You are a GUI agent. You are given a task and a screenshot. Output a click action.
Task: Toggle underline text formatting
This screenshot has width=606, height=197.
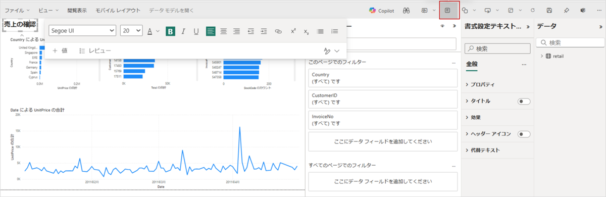[196, 31]
